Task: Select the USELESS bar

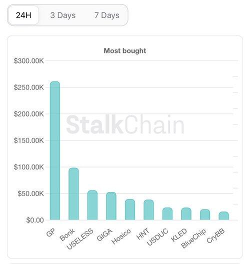Action: pos(92,205)
